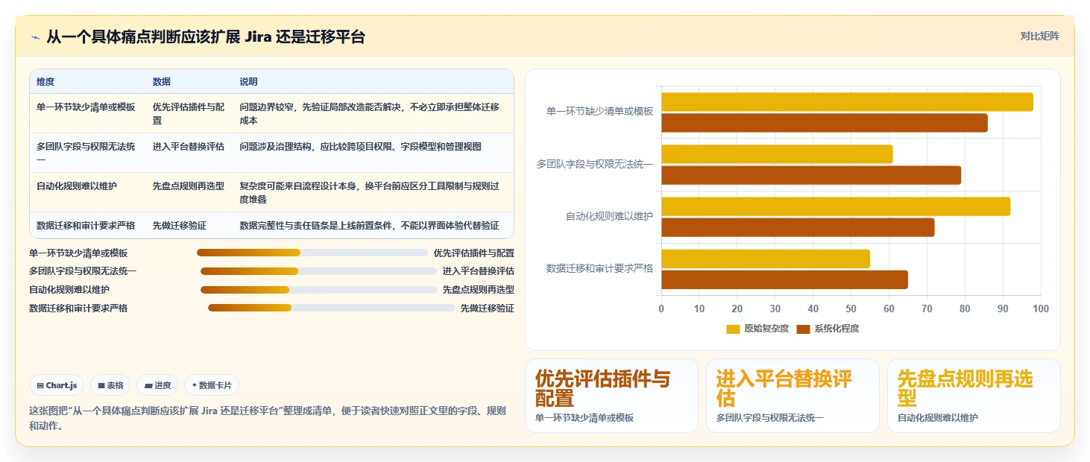Click the 维度 column header
1090x462 pixels.
pos(45,81)
